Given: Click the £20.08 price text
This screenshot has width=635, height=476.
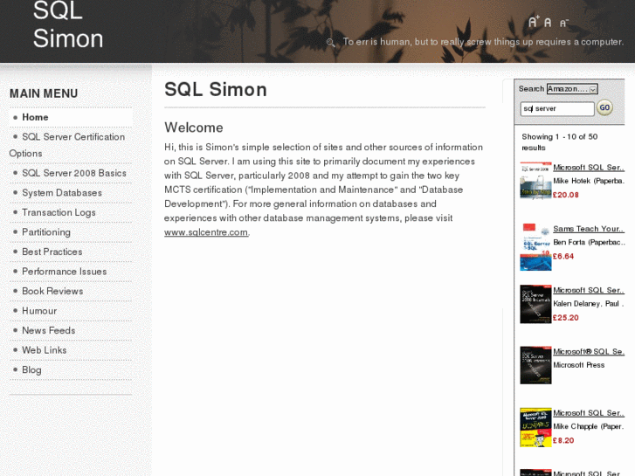Looking at the screenshot, I should tap(566, 195).
